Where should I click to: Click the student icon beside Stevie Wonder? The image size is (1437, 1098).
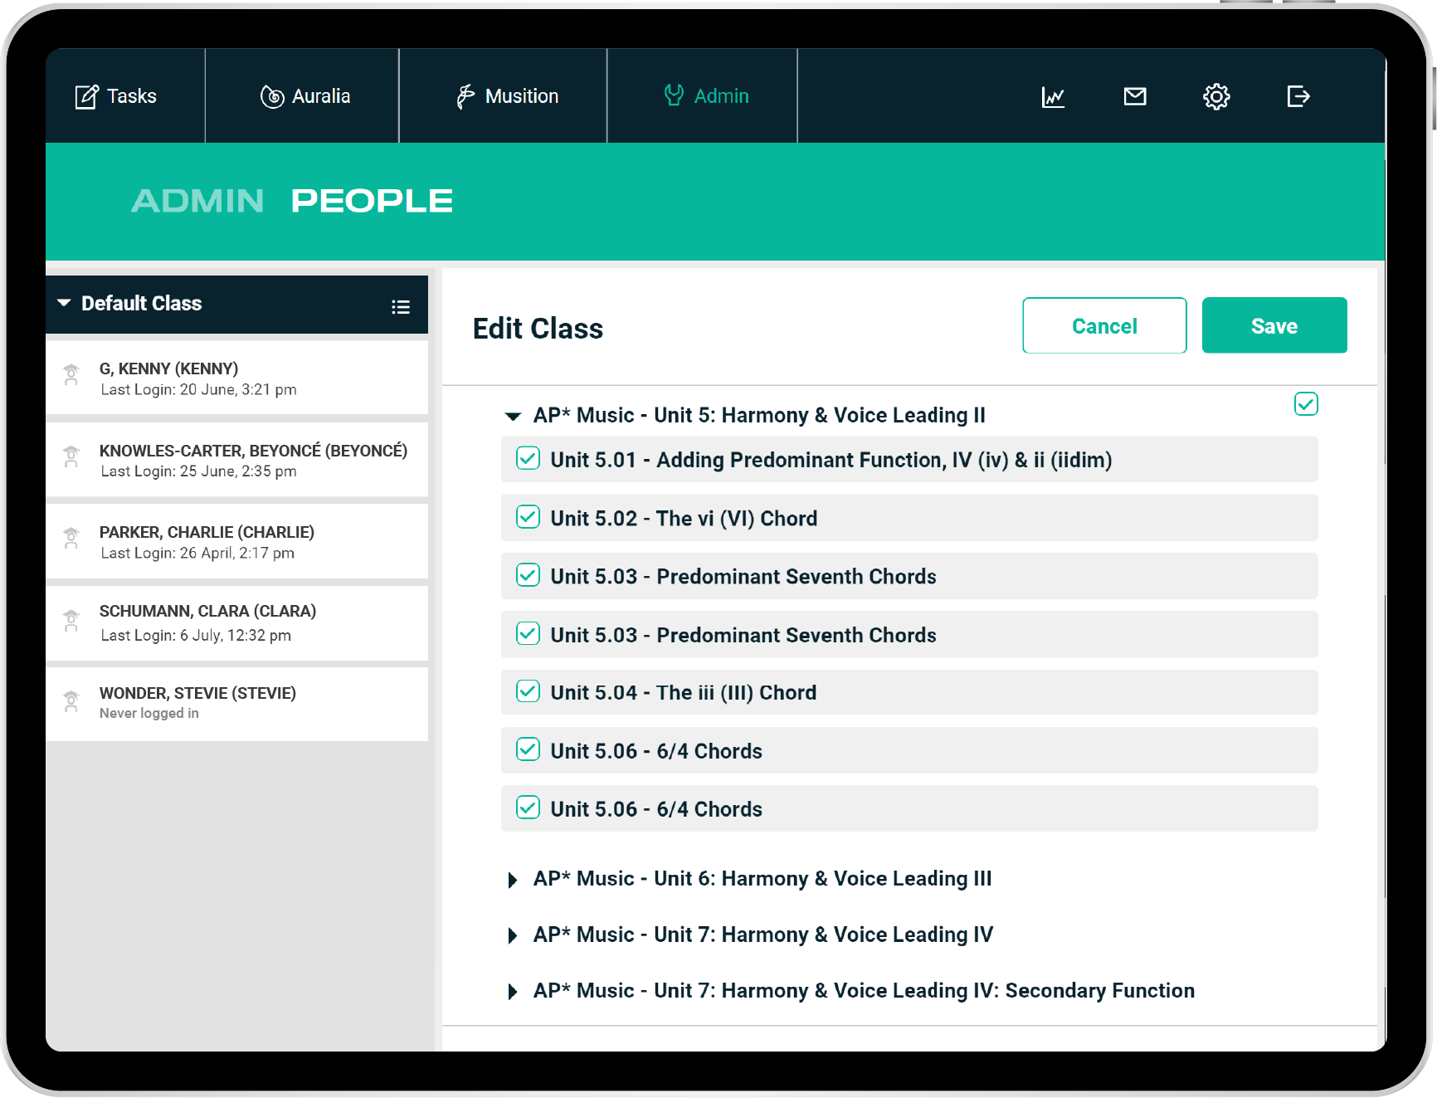(x=72, y=703)
